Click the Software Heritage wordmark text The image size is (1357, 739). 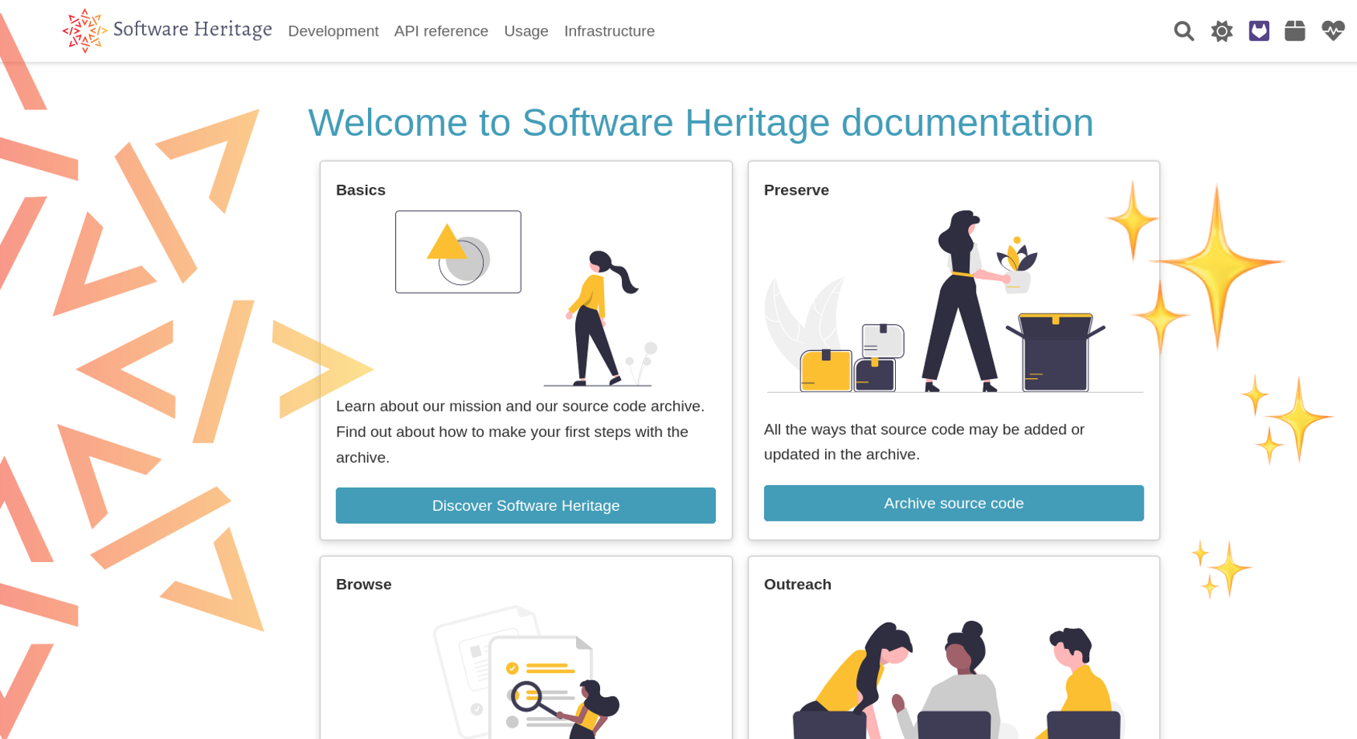pyautogui.click(x=192, y=29)
